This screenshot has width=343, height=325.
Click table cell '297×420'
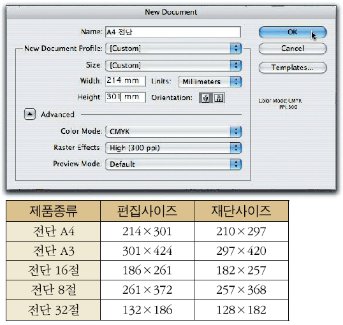(241, 251)
